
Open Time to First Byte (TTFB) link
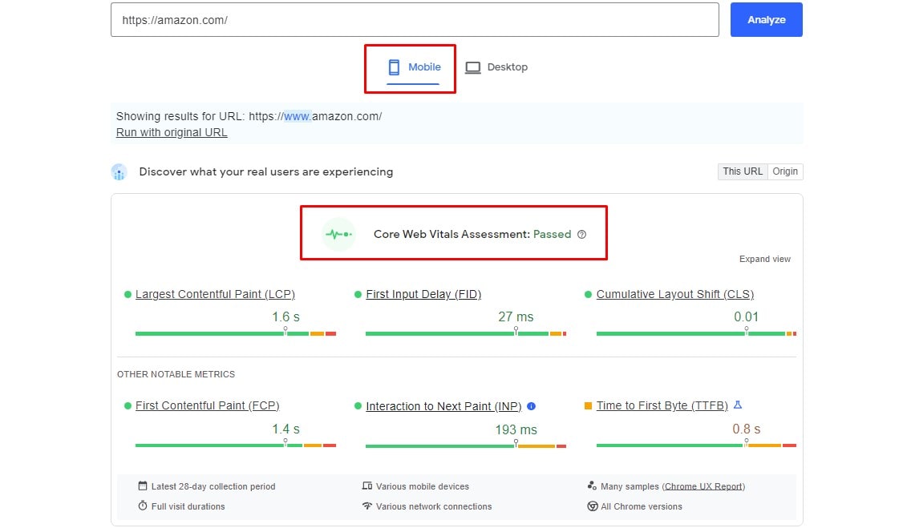[662, 405]
